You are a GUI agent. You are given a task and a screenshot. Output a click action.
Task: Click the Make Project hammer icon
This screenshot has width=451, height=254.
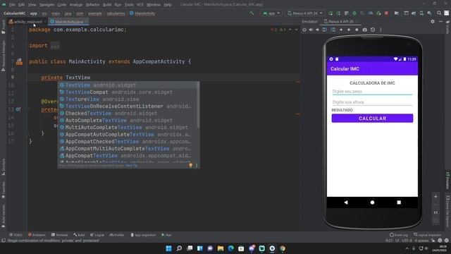tap(252, 13)
